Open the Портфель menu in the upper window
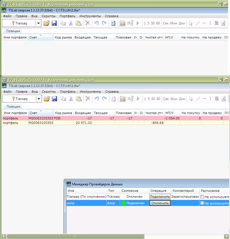 tap(67, 16)
